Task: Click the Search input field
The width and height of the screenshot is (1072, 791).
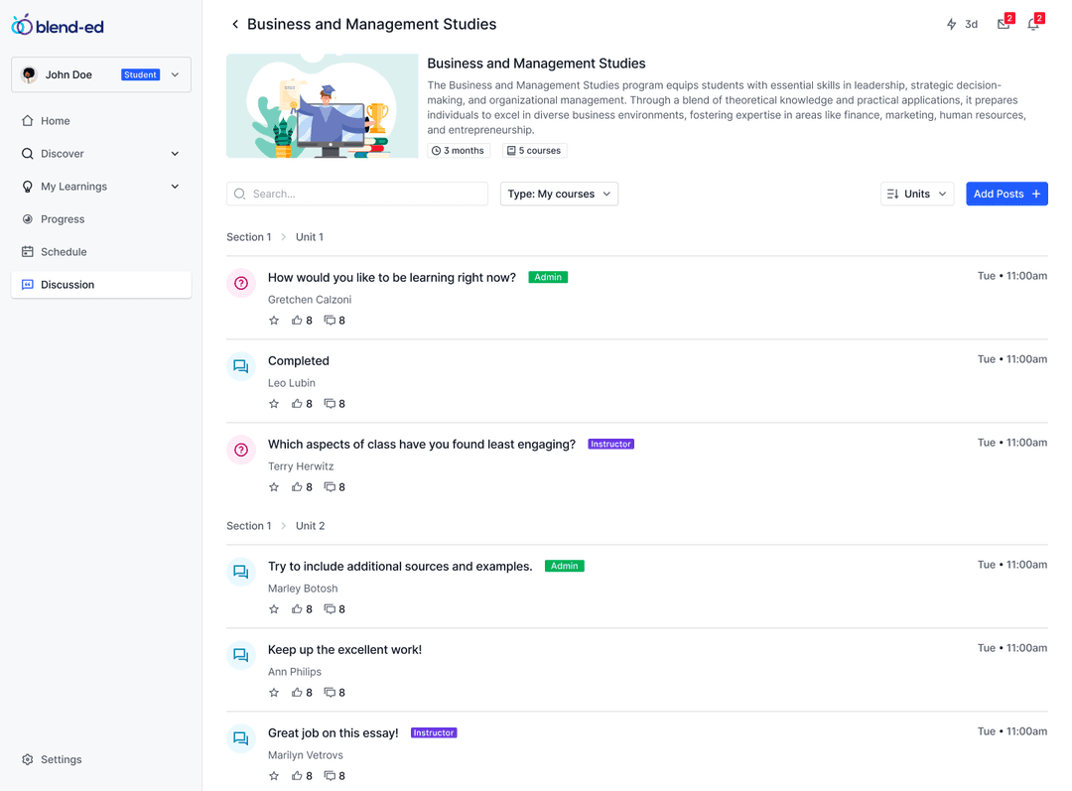Action: tap(357, 195)
